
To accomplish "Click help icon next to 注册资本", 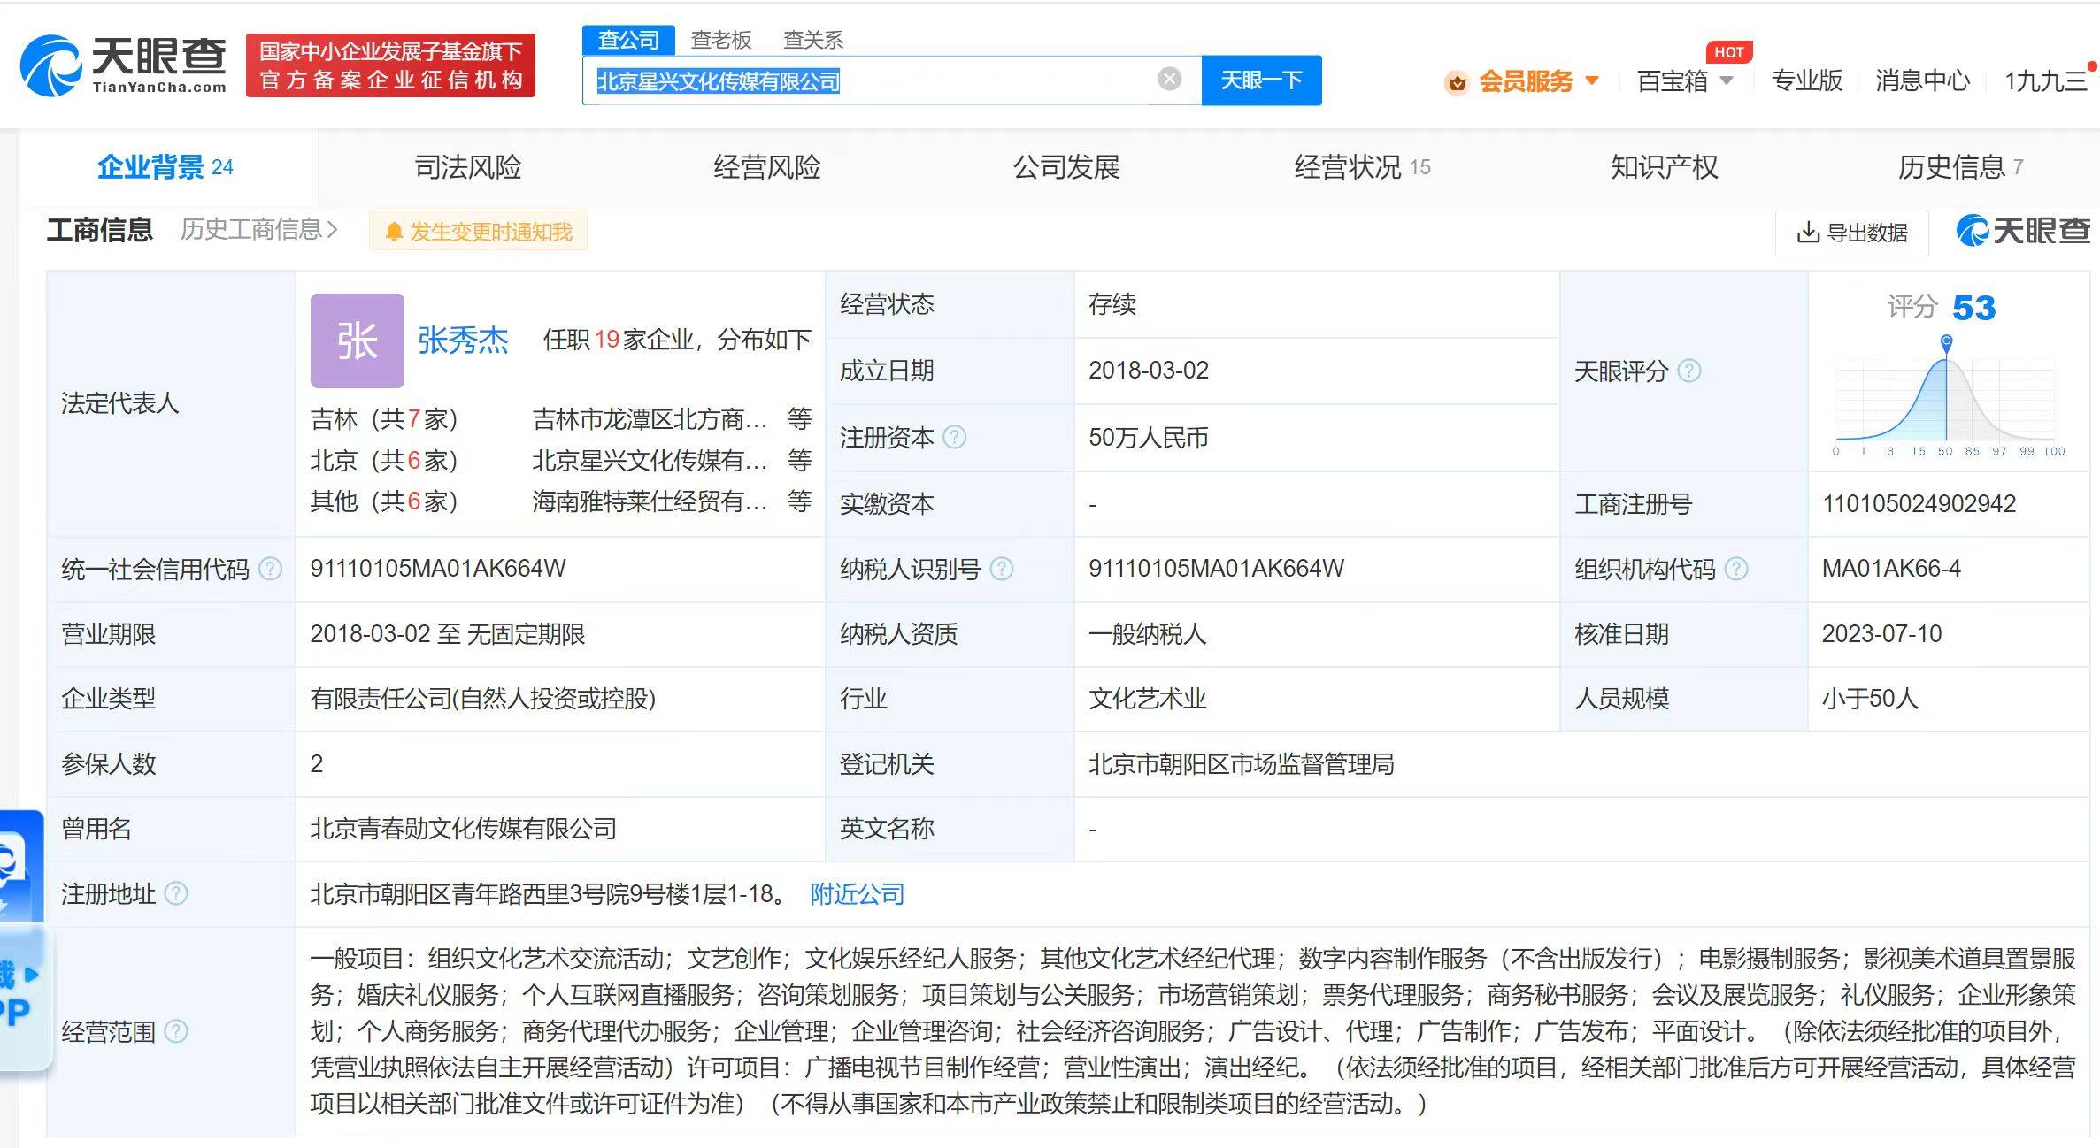I will pyautogui.click(x=955, y=437).
